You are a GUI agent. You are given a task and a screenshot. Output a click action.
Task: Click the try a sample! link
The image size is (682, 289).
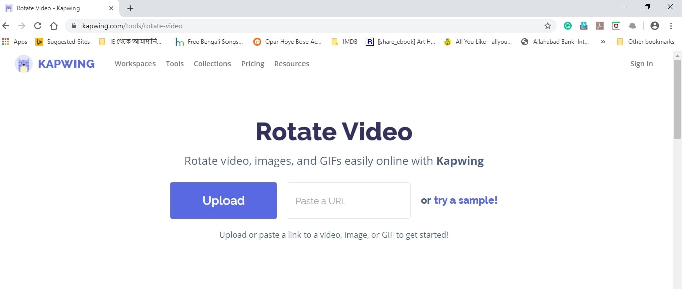[x=466, y=200]
